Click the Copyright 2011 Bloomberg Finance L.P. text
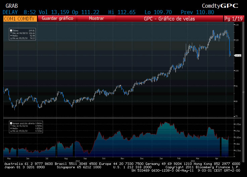 [203, 167]
